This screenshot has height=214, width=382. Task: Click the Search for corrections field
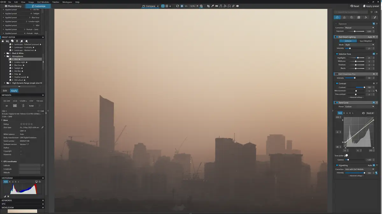point(351,12)
